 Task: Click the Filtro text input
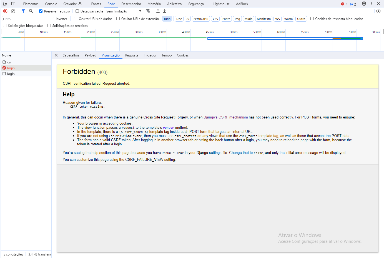24,19
